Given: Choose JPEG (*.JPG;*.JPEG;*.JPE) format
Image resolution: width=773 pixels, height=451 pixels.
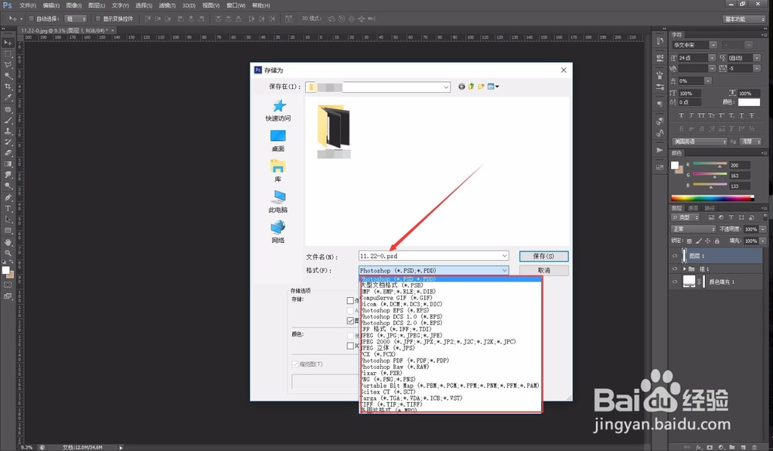Looking at the screenshot, I should pos(450,336).
